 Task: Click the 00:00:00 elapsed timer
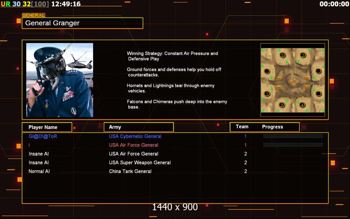[334, 4]
